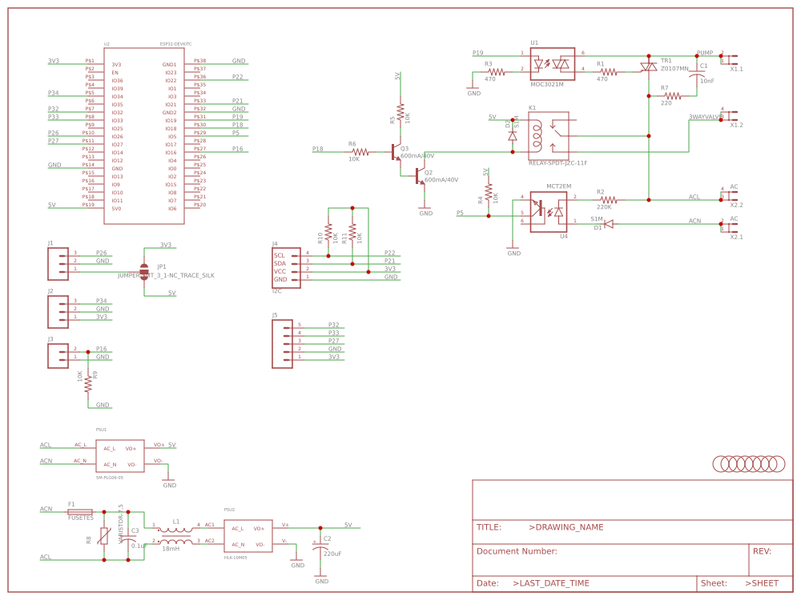
Task: Click the K1 relay coil symbol
Action: point(549,136)
